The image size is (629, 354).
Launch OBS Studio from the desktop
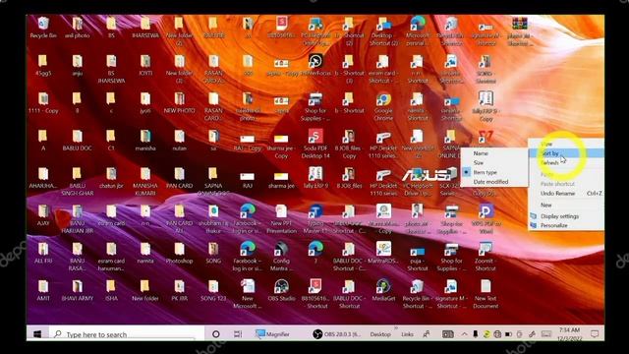[281, 291]
